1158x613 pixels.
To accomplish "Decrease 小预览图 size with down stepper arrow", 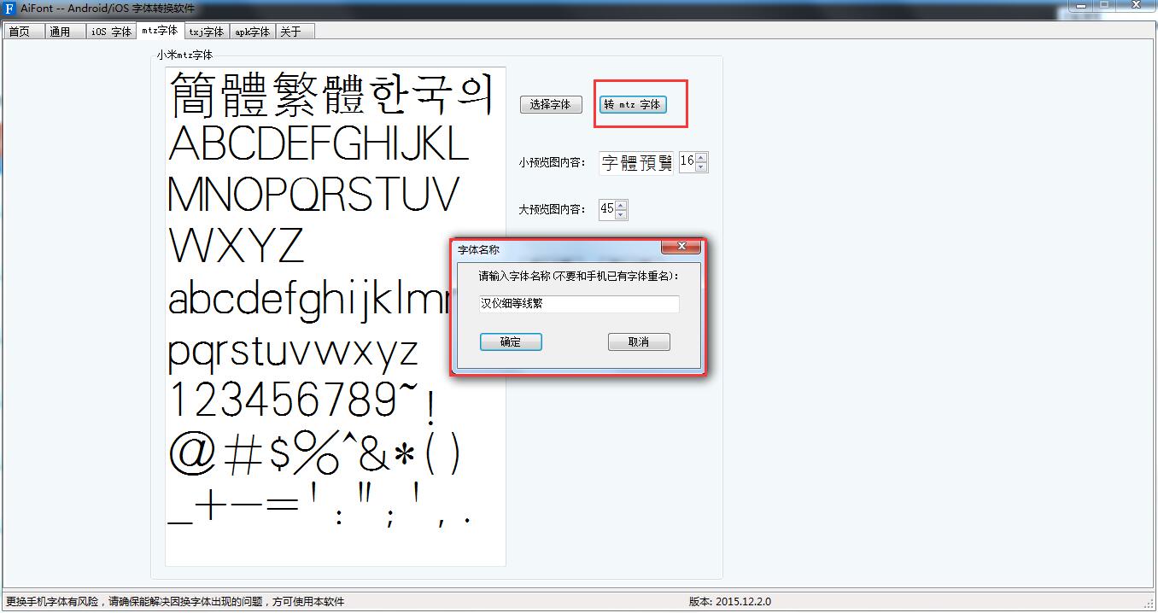I will [702, 166].
